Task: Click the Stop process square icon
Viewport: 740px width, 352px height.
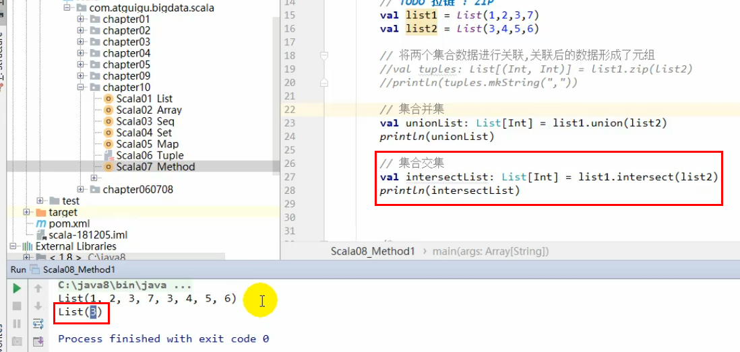Action: click(17, 306)
